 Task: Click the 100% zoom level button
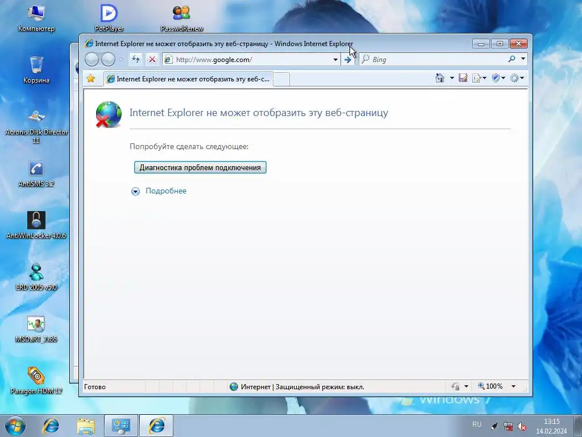pos(490,386)
